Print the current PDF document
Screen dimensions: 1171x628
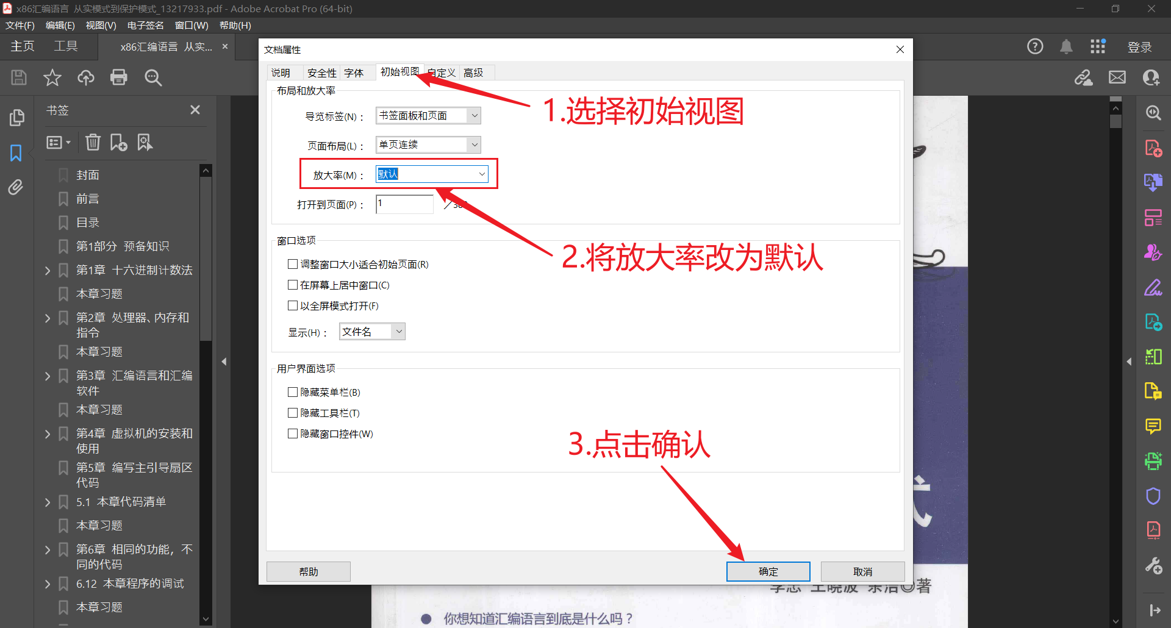(119, 77)
